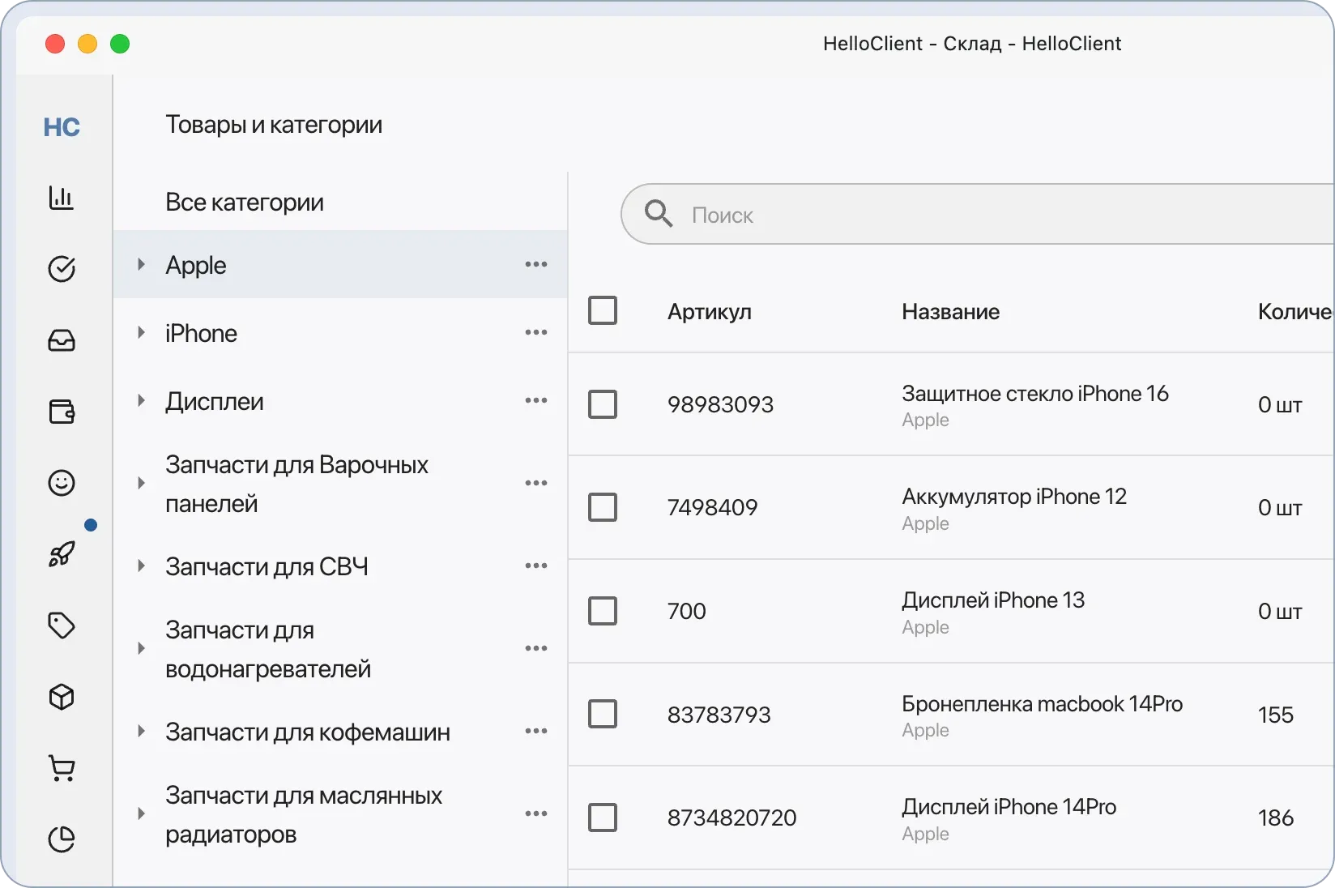This screenshot has height=888, width=1335.
Task: Open the pie chart reports icon
Action: tap(62, 839)
